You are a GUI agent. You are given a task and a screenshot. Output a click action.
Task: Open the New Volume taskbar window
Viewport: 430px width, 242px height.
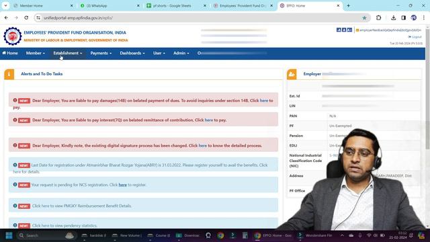(x=127, y=235)
